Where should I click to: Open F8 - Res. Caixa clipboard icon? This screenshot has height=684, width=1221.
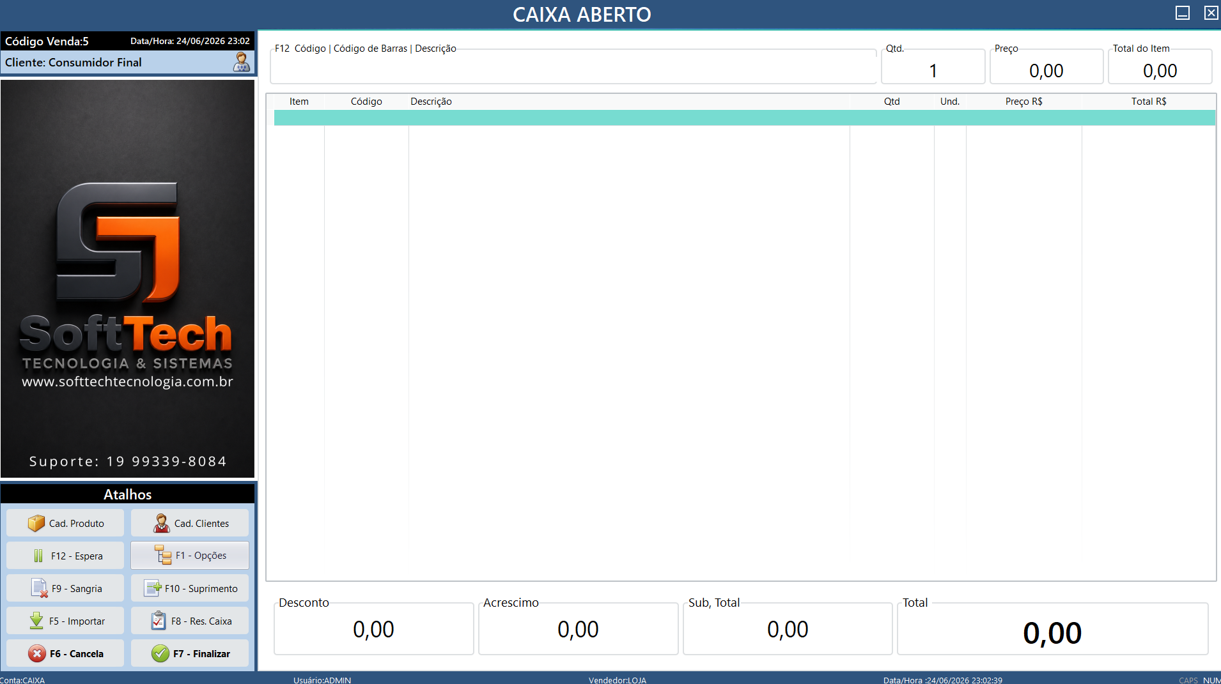click(x=159, y=621)
